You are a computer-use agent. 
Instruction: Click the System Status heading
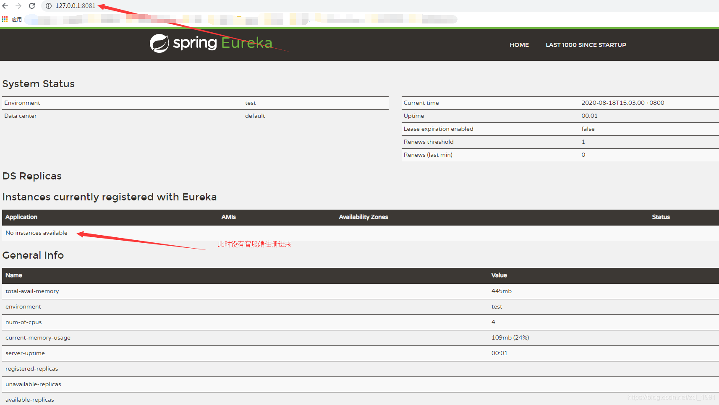(38, 84)
